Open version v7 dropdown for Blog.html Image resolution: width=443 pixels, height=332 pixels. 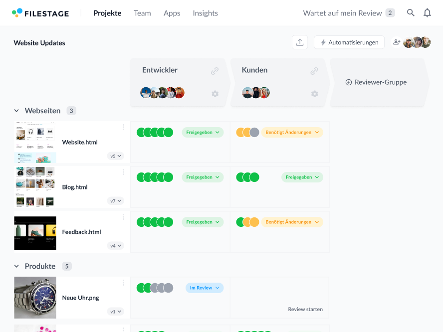tap(116, 201)
